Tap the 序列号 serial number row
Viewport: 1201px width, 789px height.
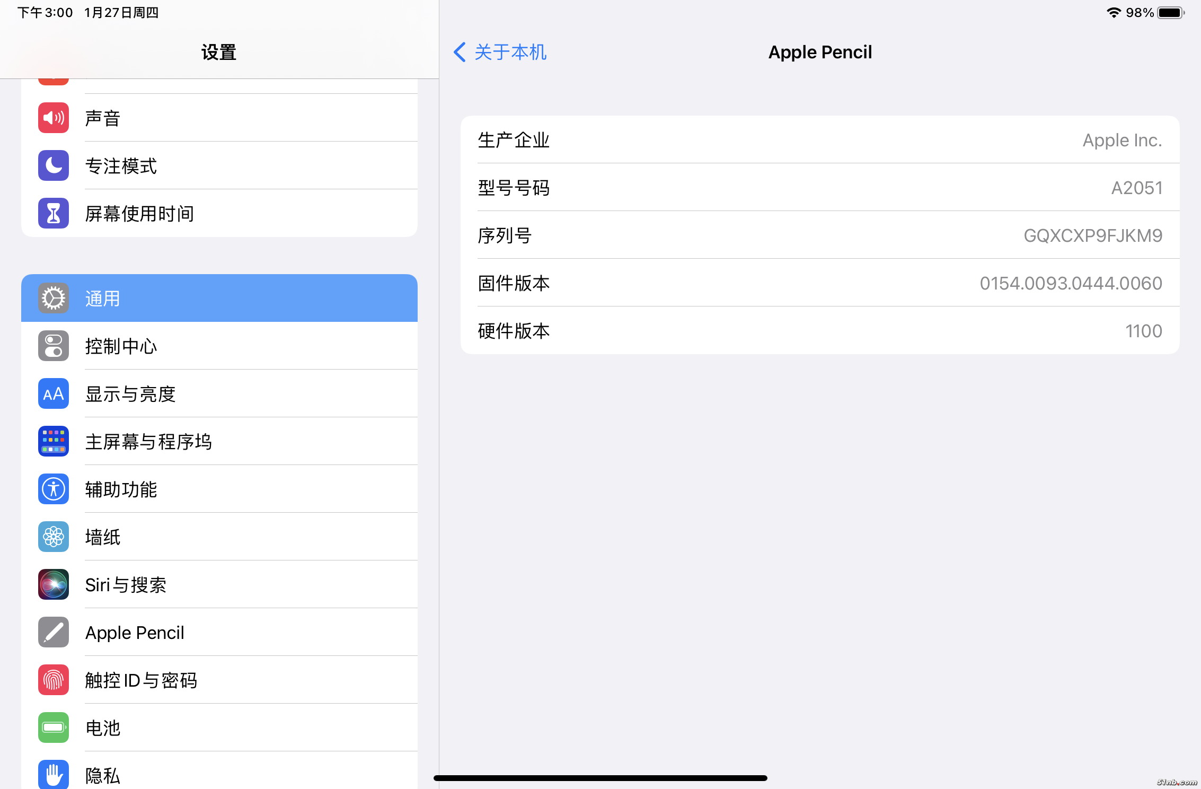(x=819, y=235)
